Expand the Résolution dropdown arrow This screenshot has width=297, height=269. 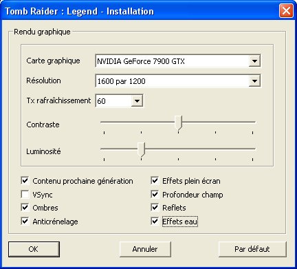click(x=254, y=81)
